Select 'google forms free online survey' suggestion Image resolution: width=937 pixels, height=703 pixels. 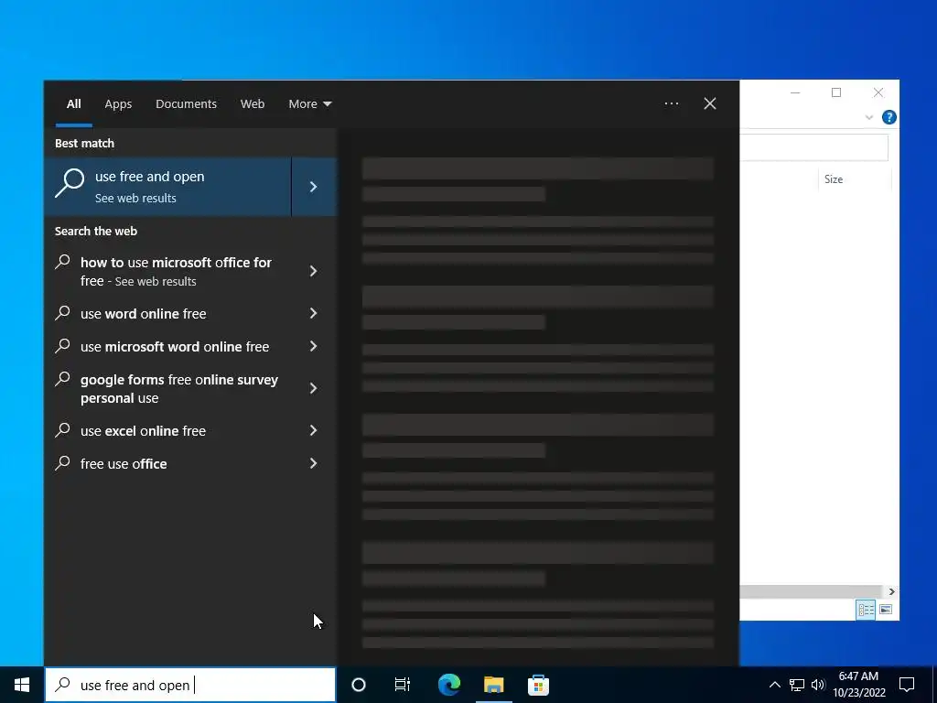tap(167, 388)
